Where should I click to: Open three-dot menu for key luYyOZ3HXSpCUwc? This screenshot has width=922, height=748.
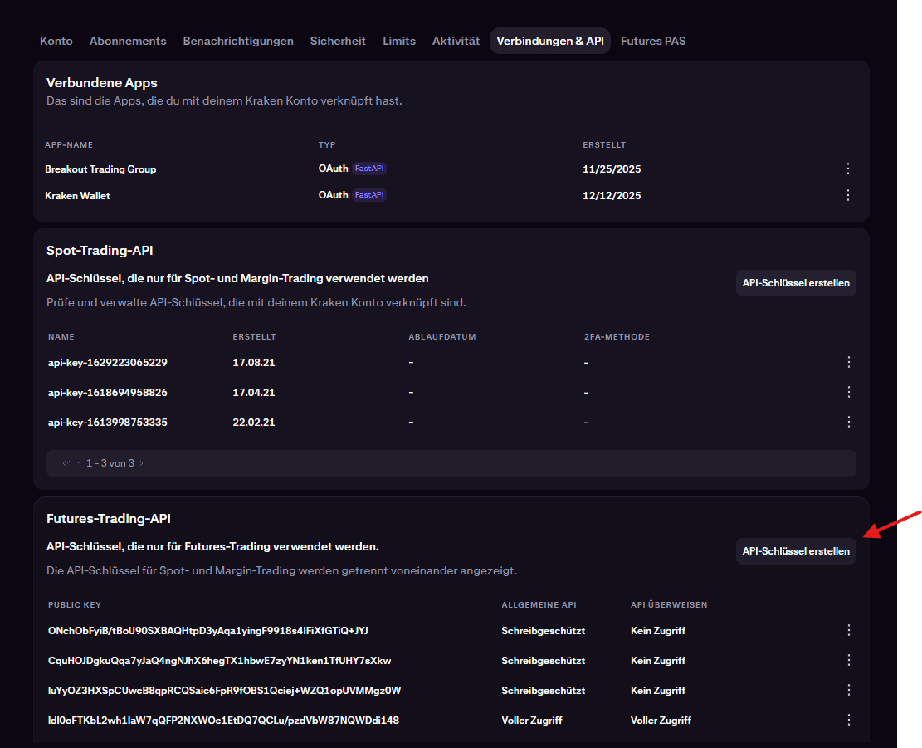coord(848,691)
